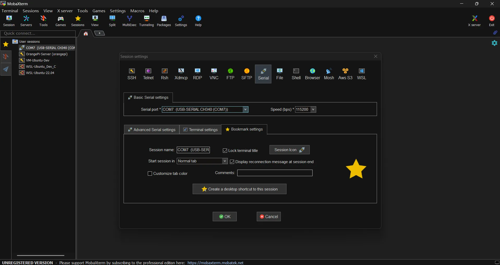Click the Comments input field

tap(275, 173)
